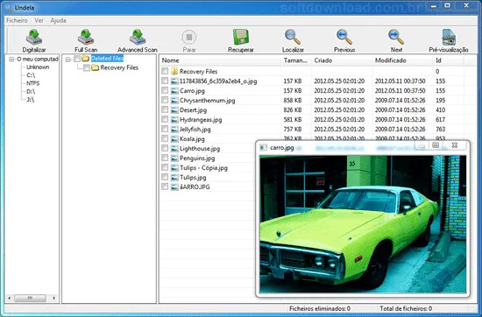
Task: Select the Lighthouse.jpg file name
Action: tap(200, 149)
